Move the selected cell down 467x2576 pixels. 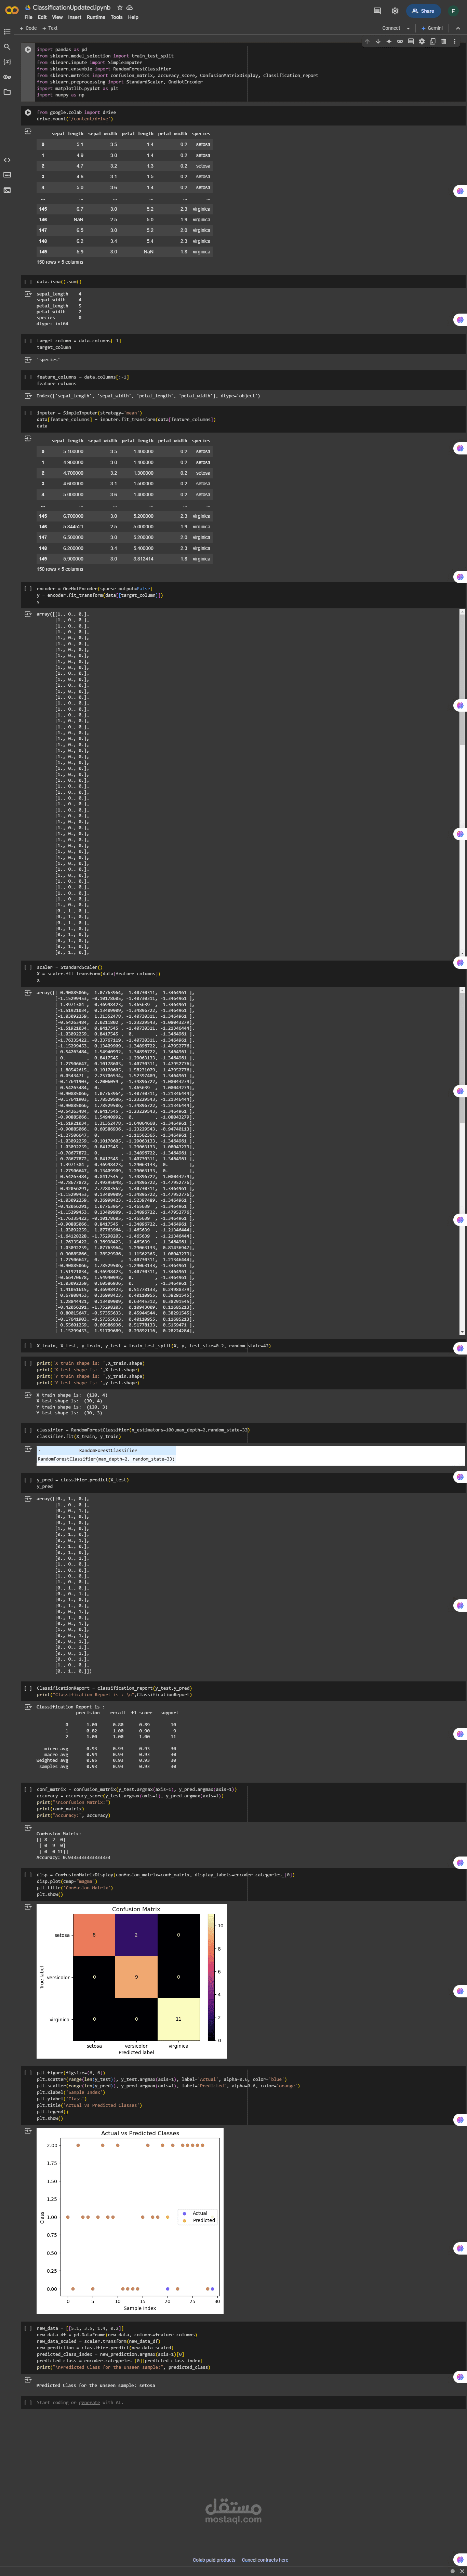pyautogui.click(x=378, y=42)
